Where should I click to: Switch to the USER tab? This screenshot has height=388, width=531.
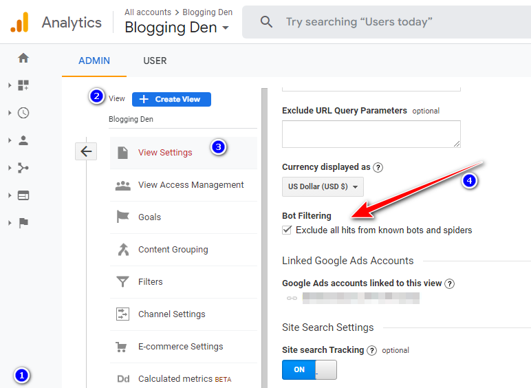point(155,61)
